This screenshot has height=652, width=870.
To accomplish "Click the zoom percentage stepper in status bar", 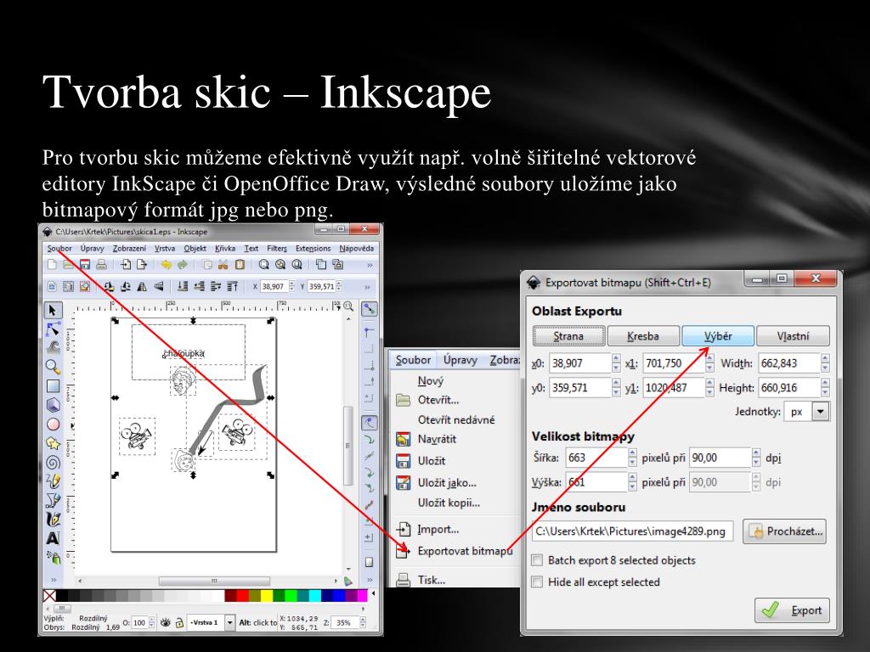I will pos(362,622).
